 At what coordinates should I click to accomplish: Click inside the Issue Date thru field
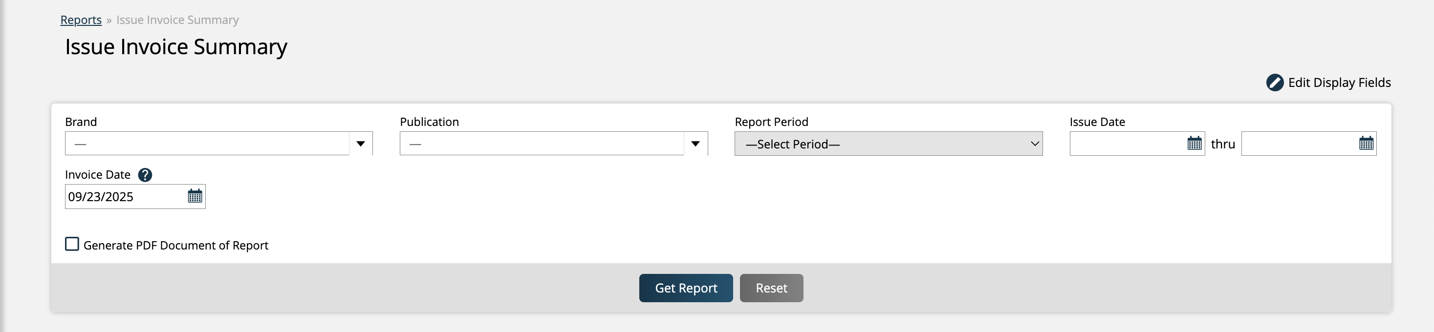(1297, 144)
